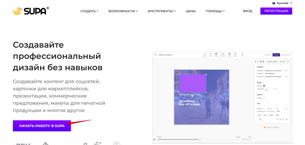This screenshot has width=305, height=145.
Task: Expand the ПОМОЩЬ menu
Action: click(x=215, y=11)
